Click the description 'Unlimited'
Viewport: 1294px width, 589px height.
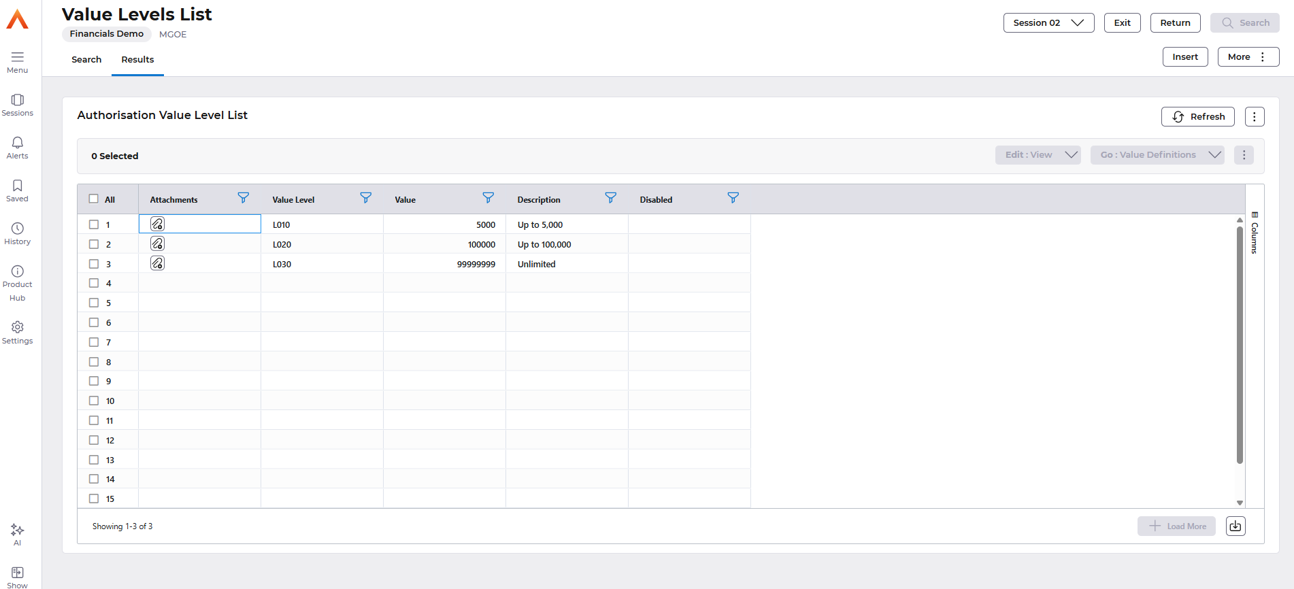click(536, 265)
